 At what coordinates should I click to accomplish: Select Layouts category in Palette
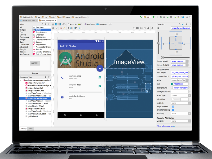coord(23,35)
